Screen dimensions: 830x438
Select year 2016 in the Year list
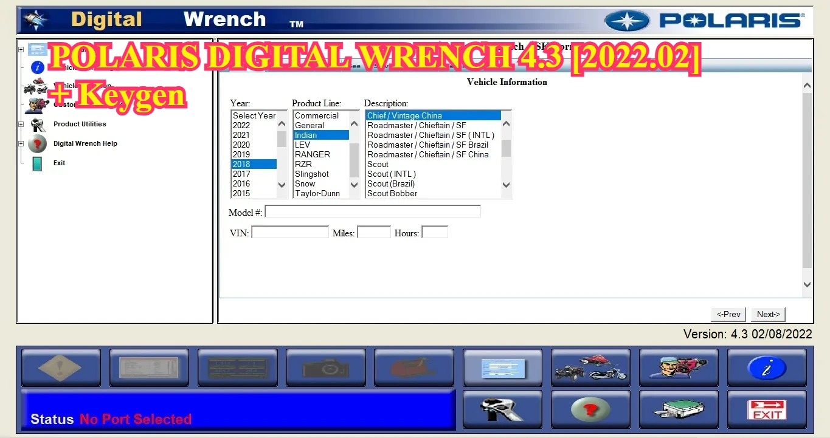254,183
